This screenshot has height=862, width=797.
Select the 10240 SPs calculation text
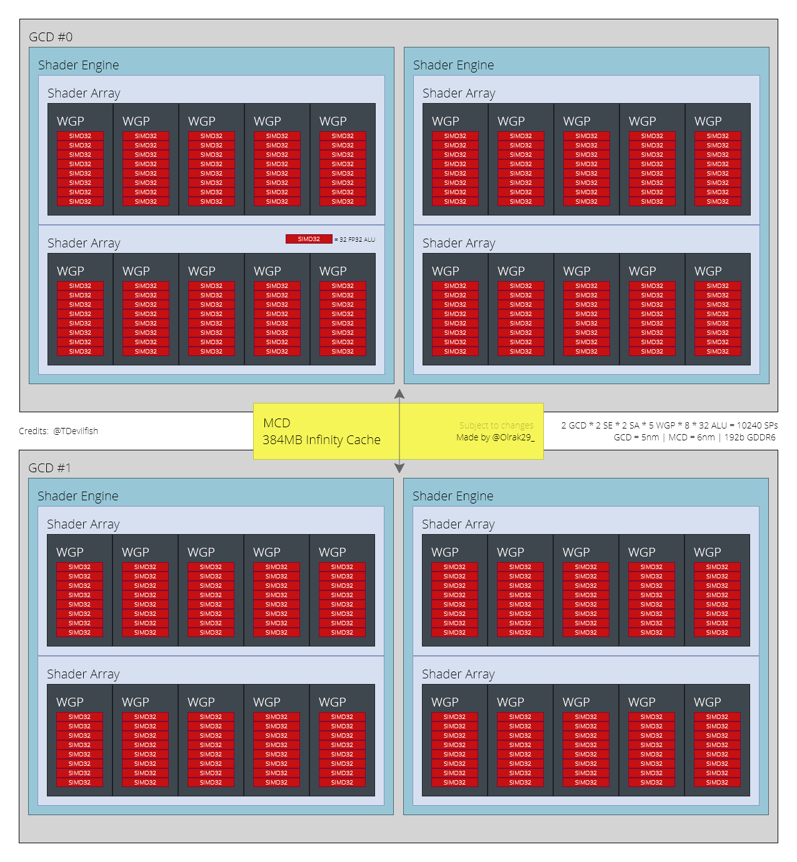pyautogui.click(x=669, y=425)
